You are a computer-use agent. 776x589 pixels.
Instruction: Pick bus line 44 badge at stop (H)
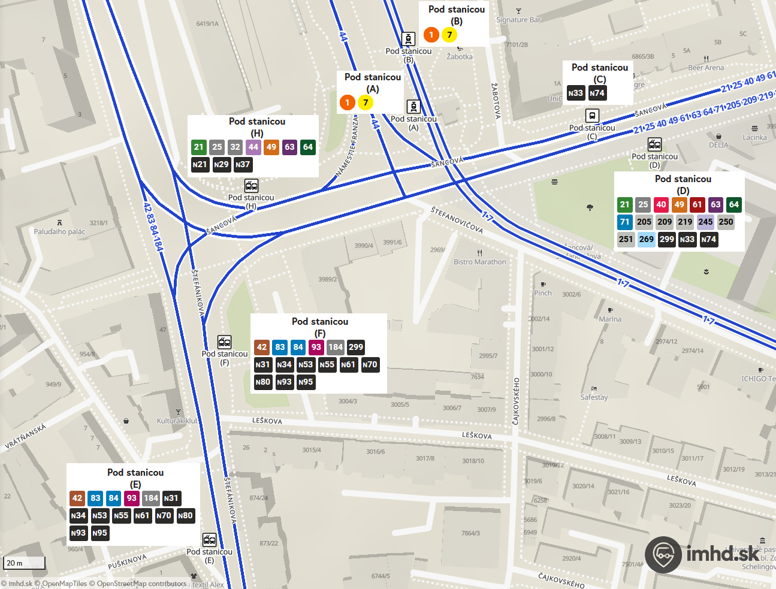[253, 147]
